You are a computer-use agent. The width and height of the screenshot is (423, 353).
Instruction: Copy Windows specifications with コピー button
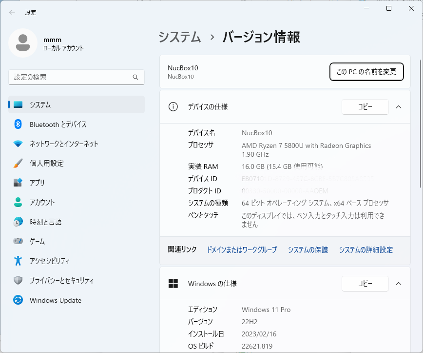click(365, 284)
